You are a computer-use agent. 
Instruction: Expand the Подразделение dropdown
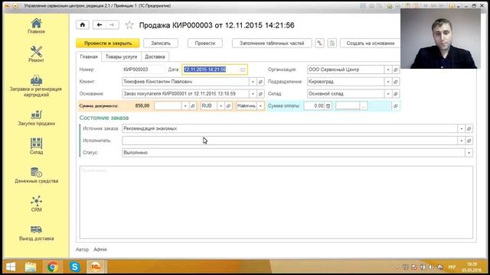388,82
